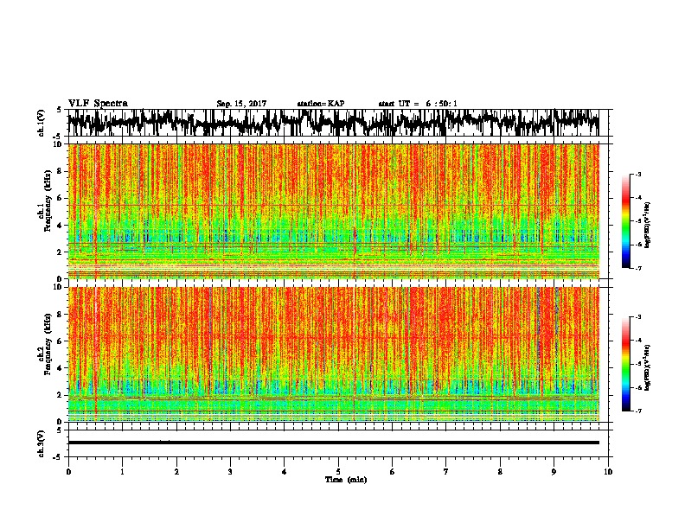Click the ch.2 "Frequency (kHz)" axis label

(x=48, y=344)
